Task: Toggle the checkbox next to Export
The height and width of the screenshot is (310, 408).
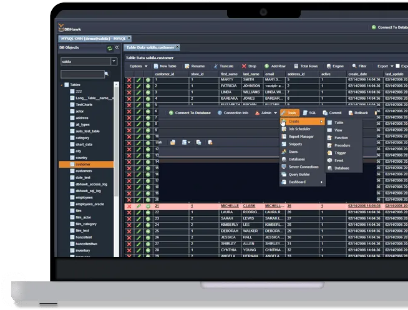Action: 397,65
